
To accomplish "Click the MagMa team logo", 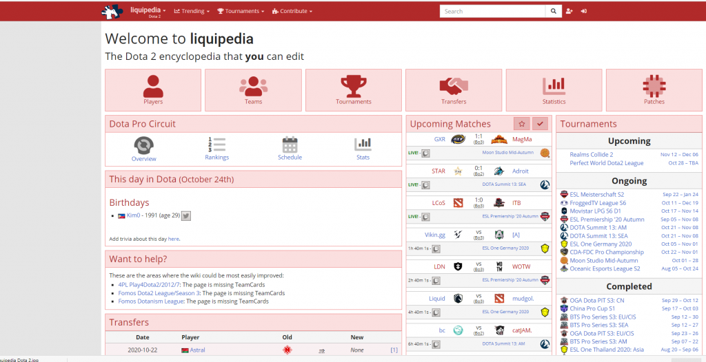I will click(499, 140).
